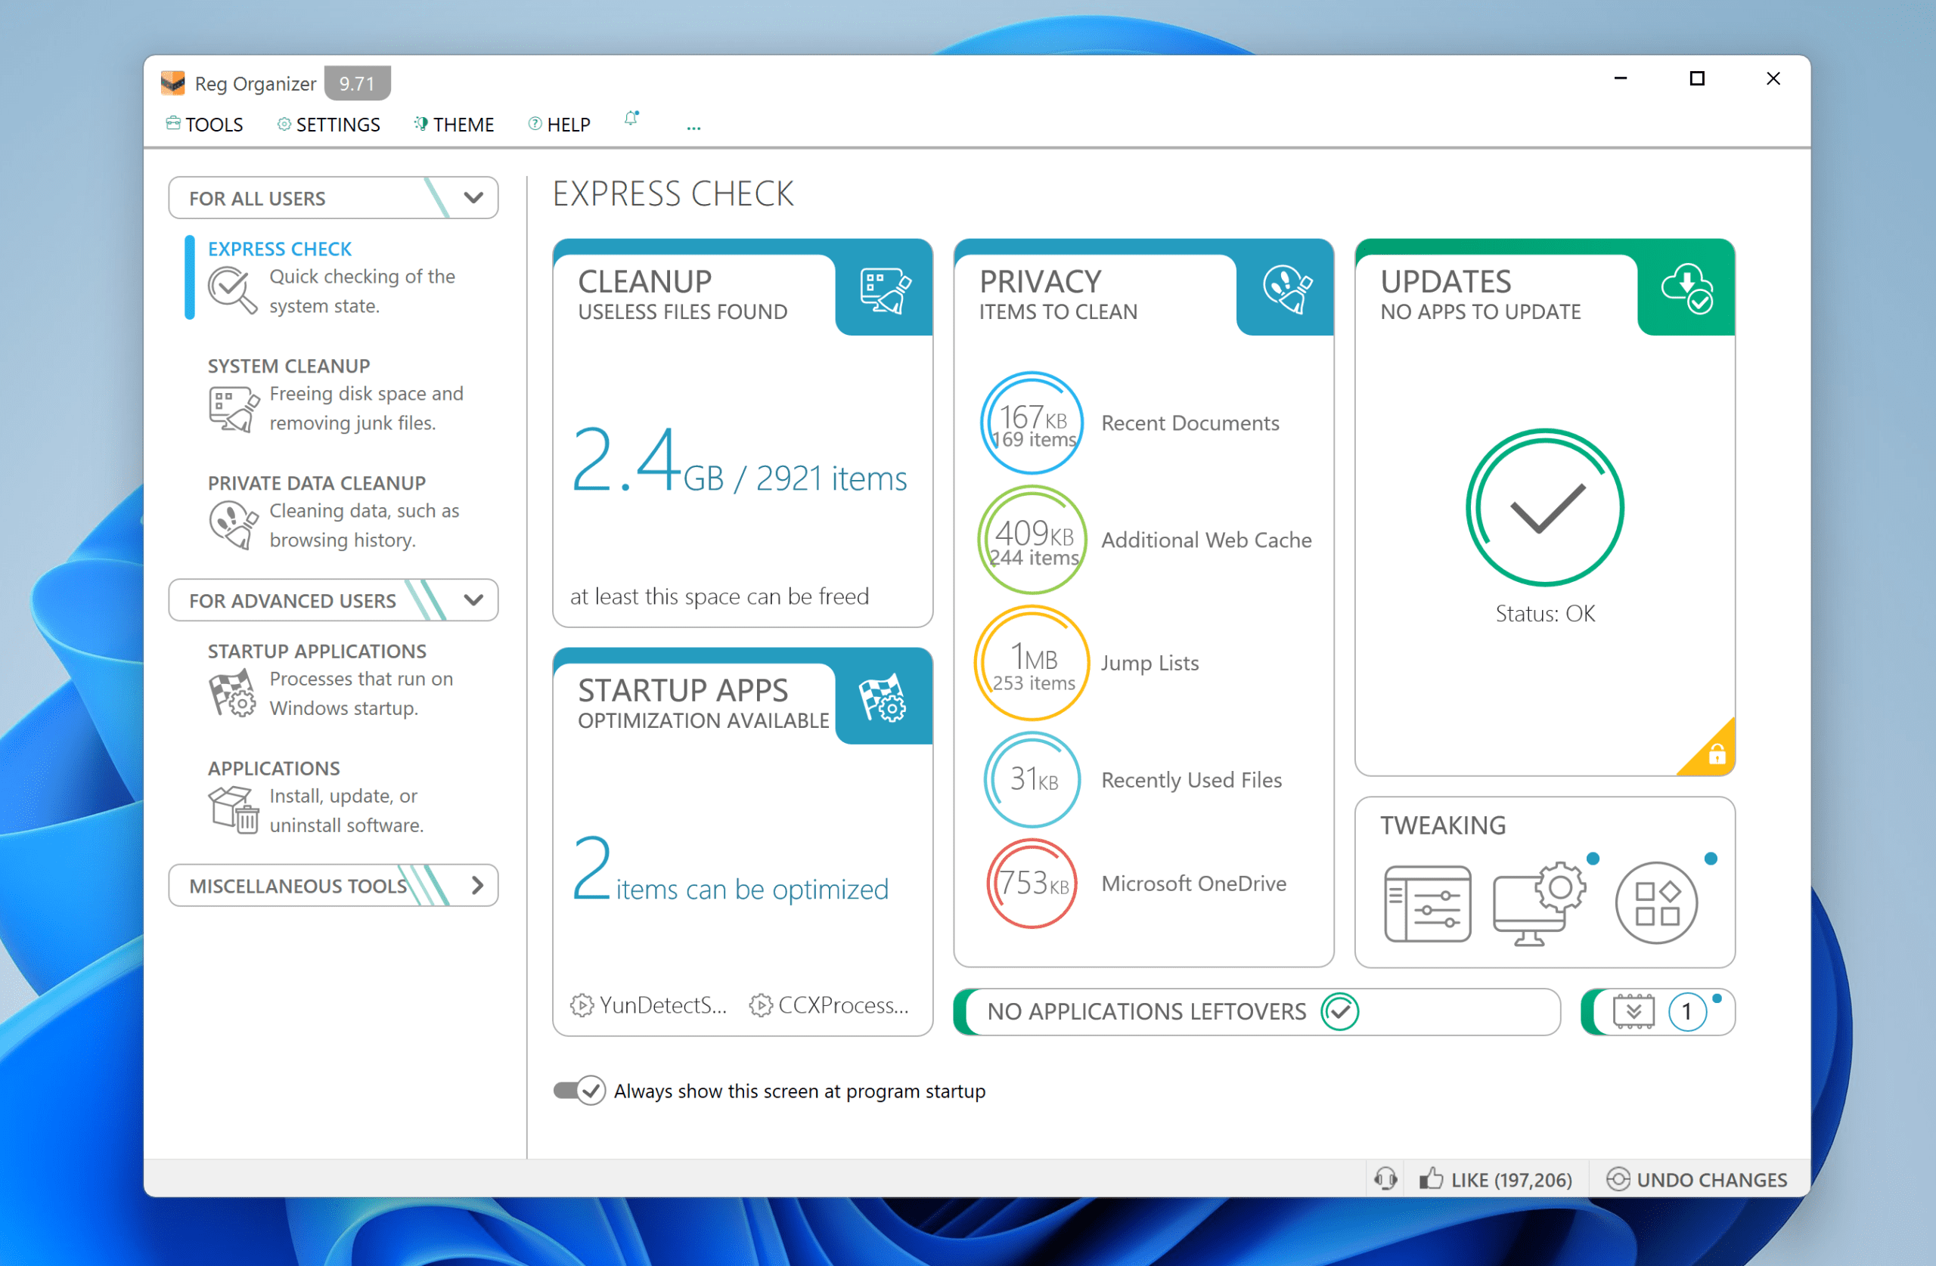Click the Updates card title
The height and width of the screenshot is (1266, 1936).
click(1445, 282)
